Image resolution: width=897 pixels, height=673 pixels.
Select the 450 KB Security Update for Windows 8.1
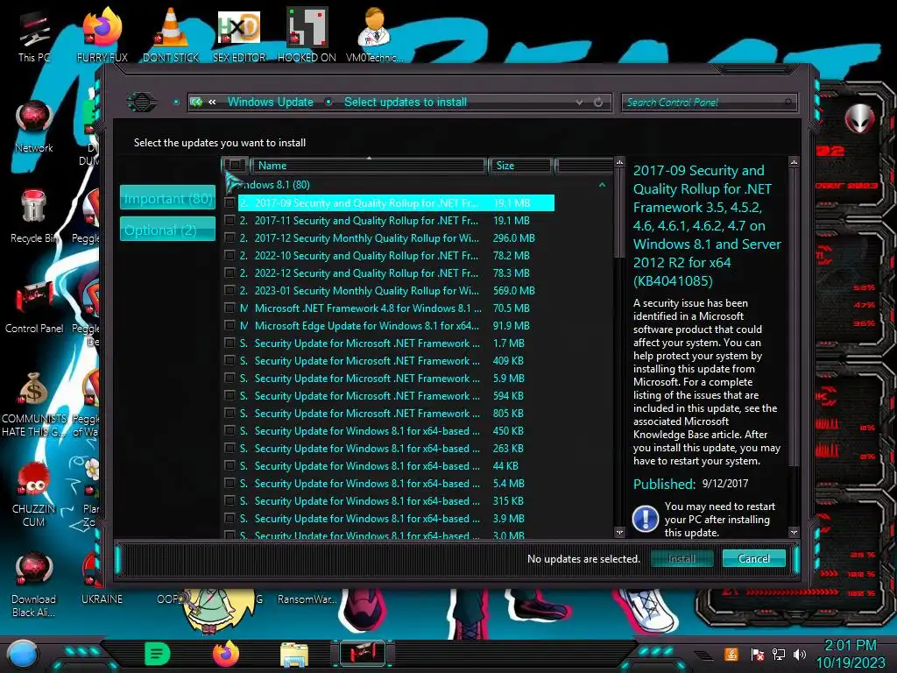[x=389, y=431]
